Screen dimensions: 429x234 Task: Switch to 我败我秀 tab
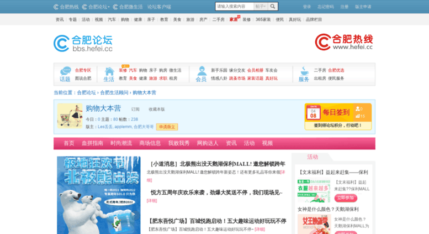tap(179, 143)
